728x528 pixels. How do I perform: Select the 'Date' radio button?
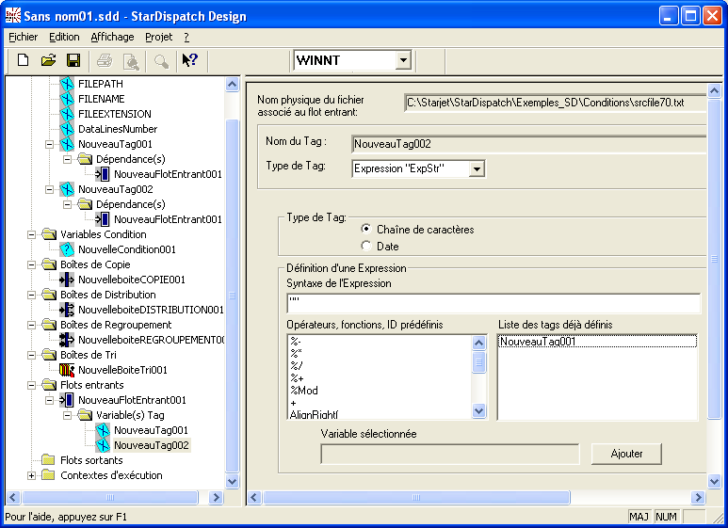(366, 247)
